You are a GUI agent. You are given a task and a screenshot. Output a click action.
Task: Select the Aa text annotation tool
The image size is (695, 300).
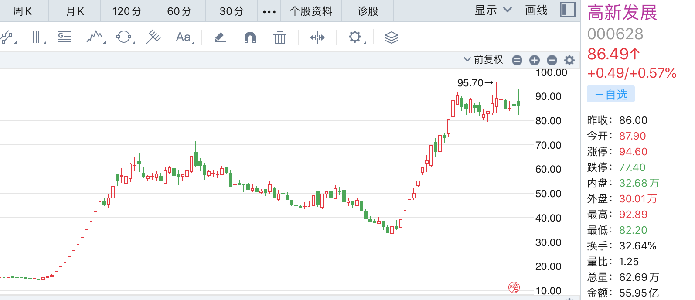184,37
